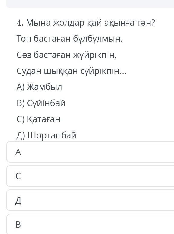Click the gray card above question 4
Viewport: 174px width, 234px height.
90,4
